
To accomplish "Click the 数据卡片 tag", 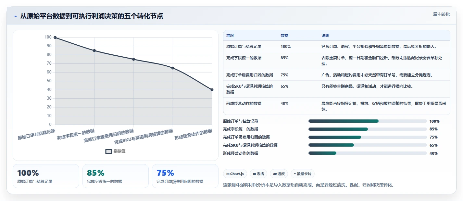I will pyautogui.click(x=302, y=174).
